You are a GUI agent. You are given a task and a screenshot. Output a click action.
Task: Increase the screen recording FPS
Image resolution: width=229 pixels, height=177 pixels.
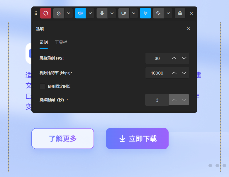pyautogui.click(x=174, y=58)
